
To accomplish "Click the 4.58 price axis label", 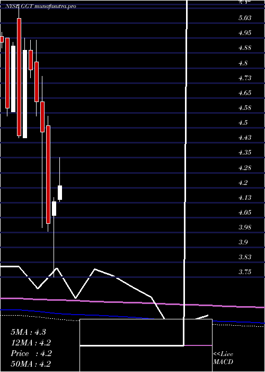I will coord(245,108).
